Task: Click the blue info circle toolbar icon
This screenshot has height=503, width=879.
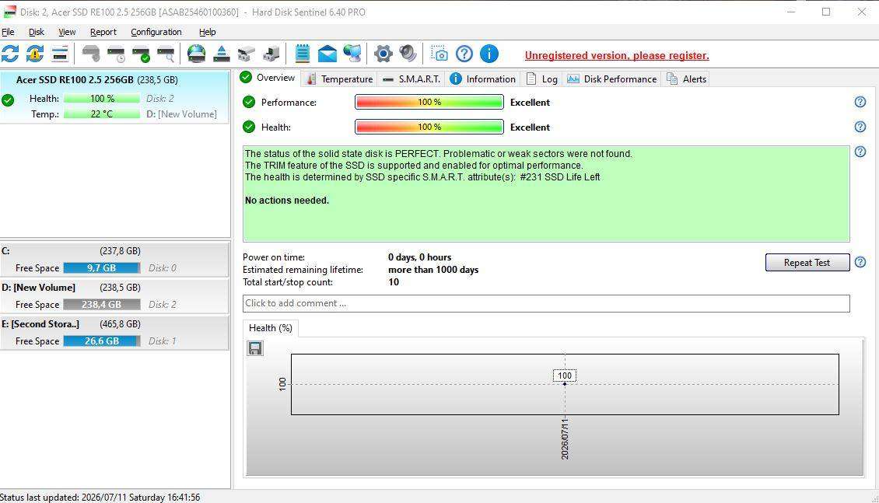Action: pos(489,54)
